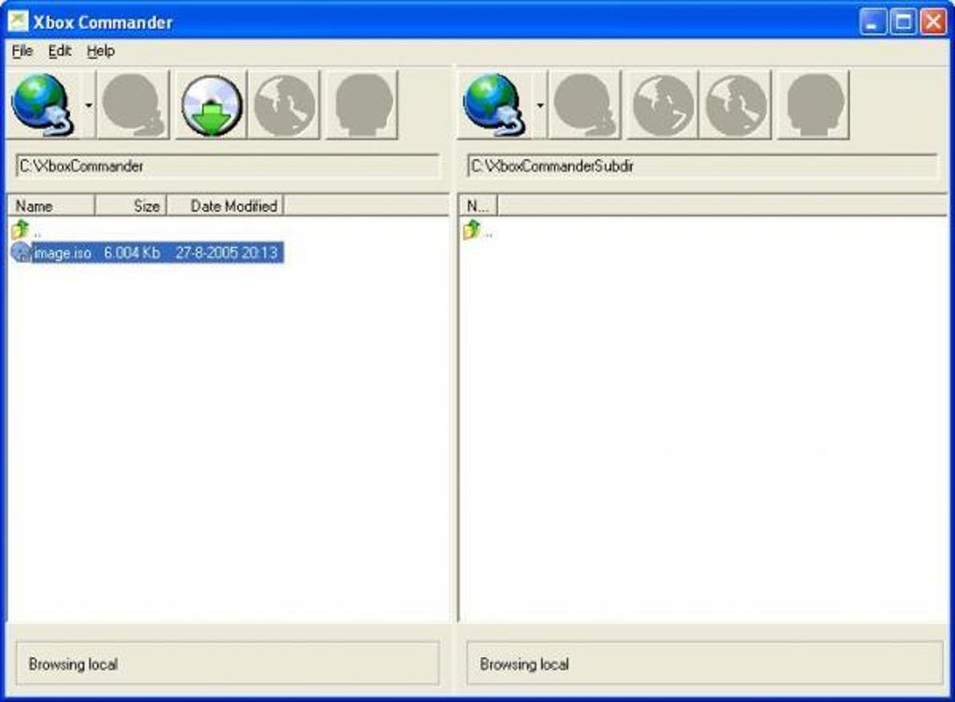Open right pane connect dropdown arrow
The height and width of the screenshot is (702, 955).
click(540, 106)
